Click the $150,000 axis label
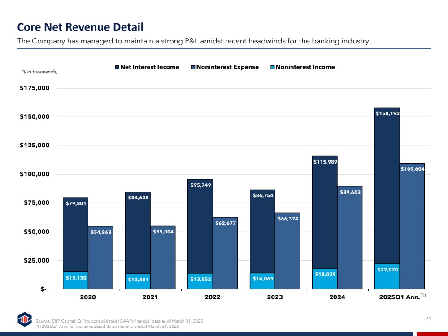Viewport: 448px width, 336px height. pos(35,117)
